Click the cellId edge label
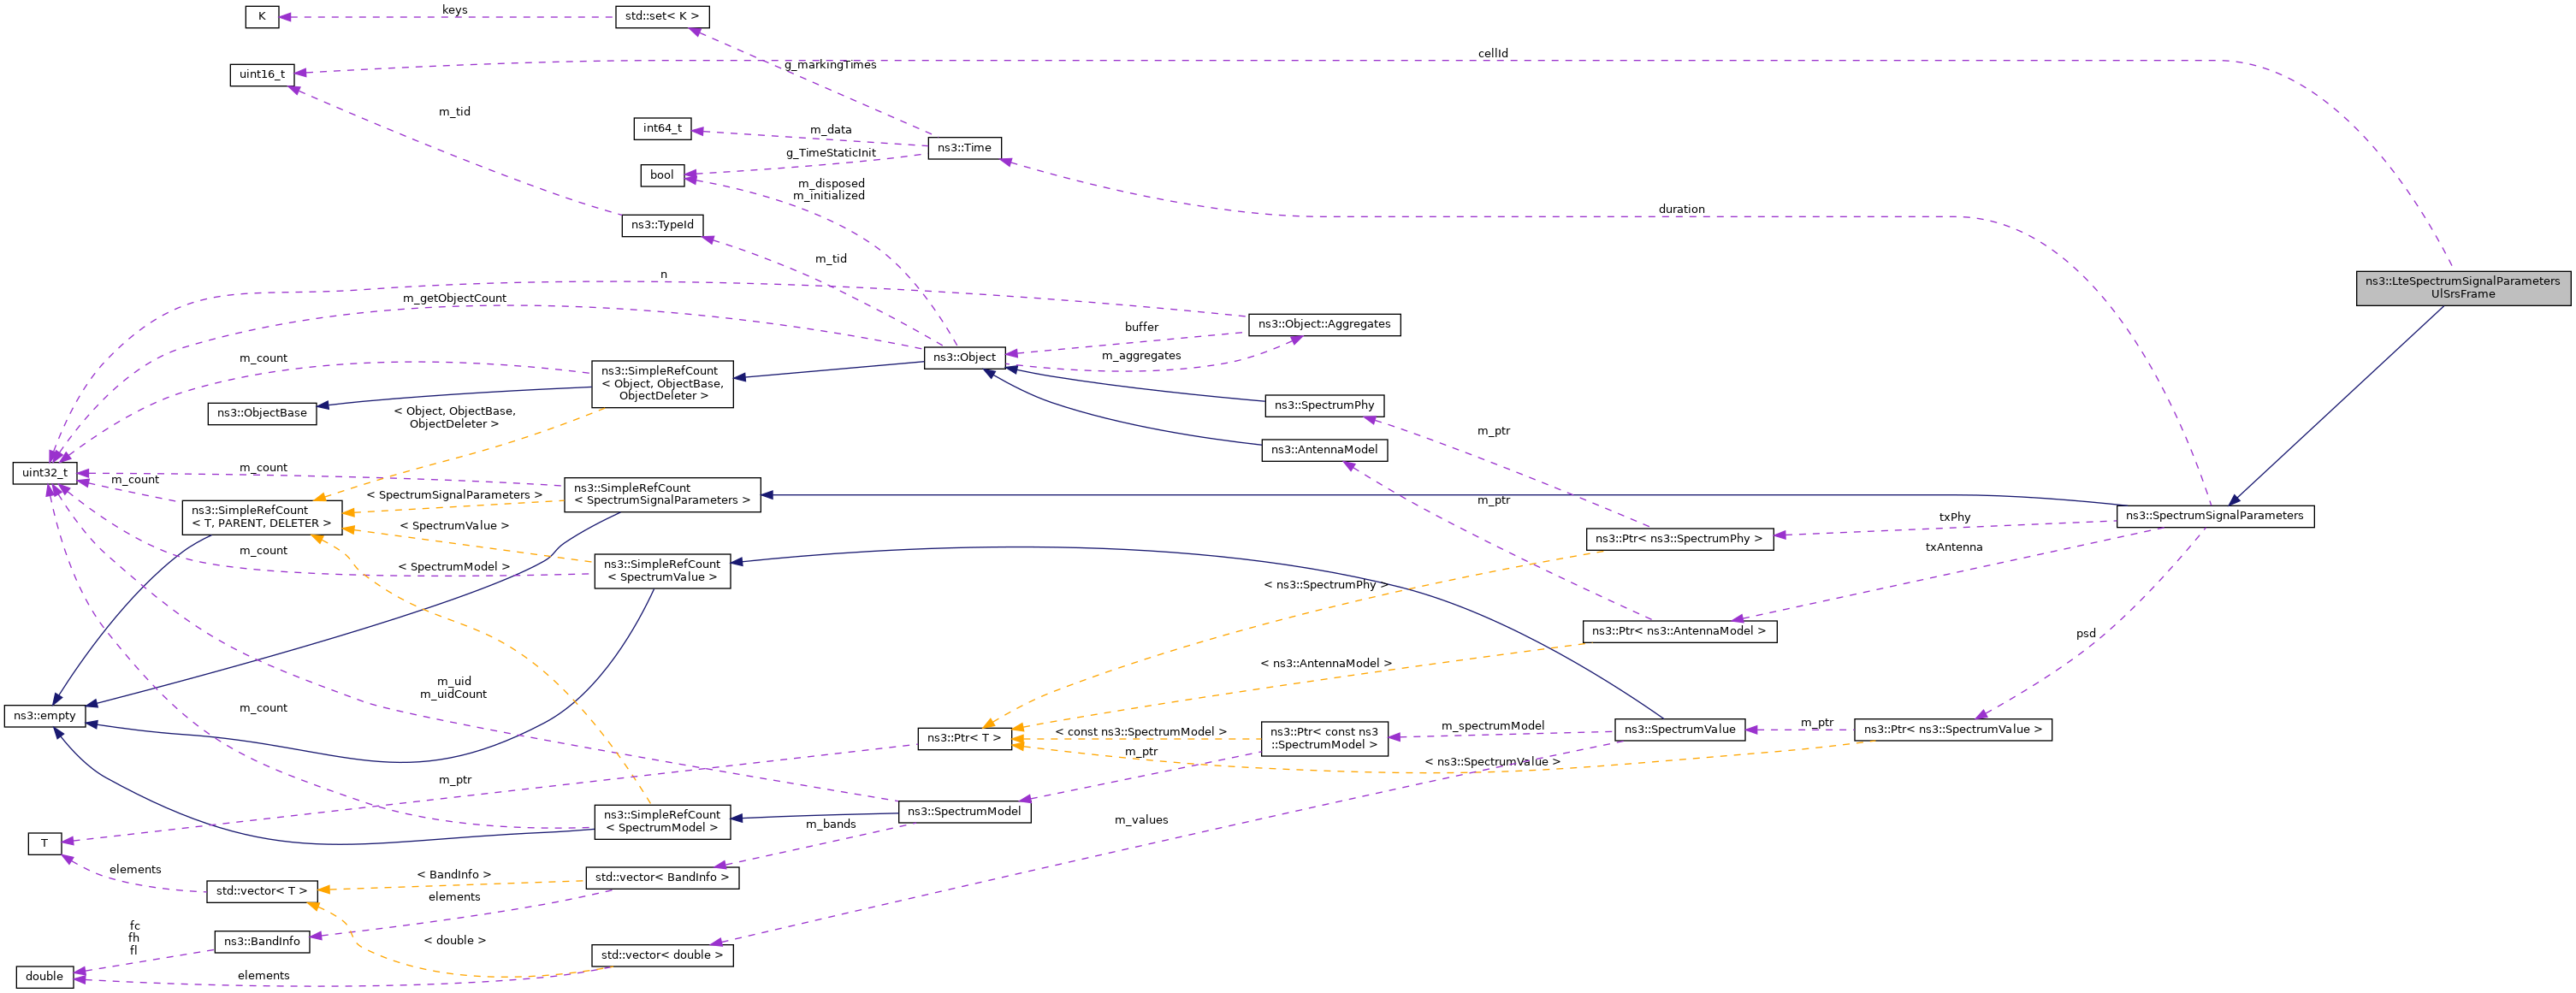Image resolution: width=2576 pixels, height=993 pixels. [1493, 54]
